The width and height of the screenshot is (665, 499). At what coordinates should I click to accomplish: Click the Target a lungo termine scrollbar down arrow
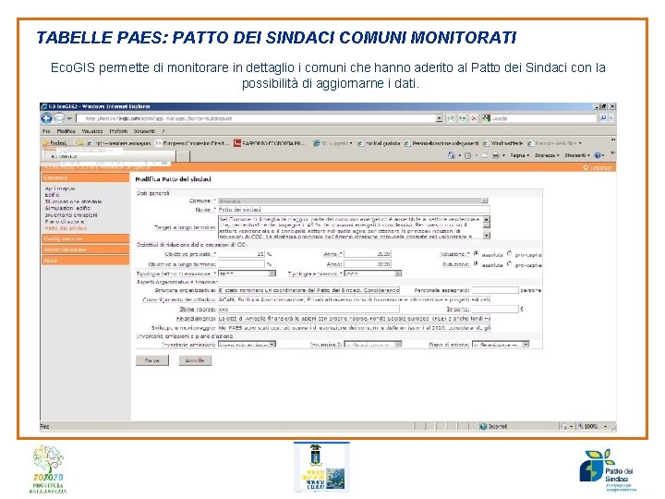pyautogui.click(x=486, y=235)
